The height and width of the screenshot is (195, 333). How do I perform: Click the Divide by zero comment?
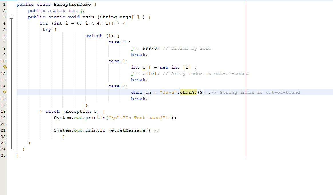(x=187, y=48)
